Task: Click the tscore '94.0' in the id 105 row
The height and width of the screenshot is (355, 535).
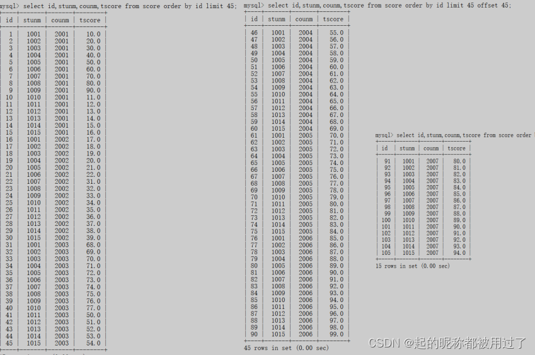Action: tap(459, 253)
